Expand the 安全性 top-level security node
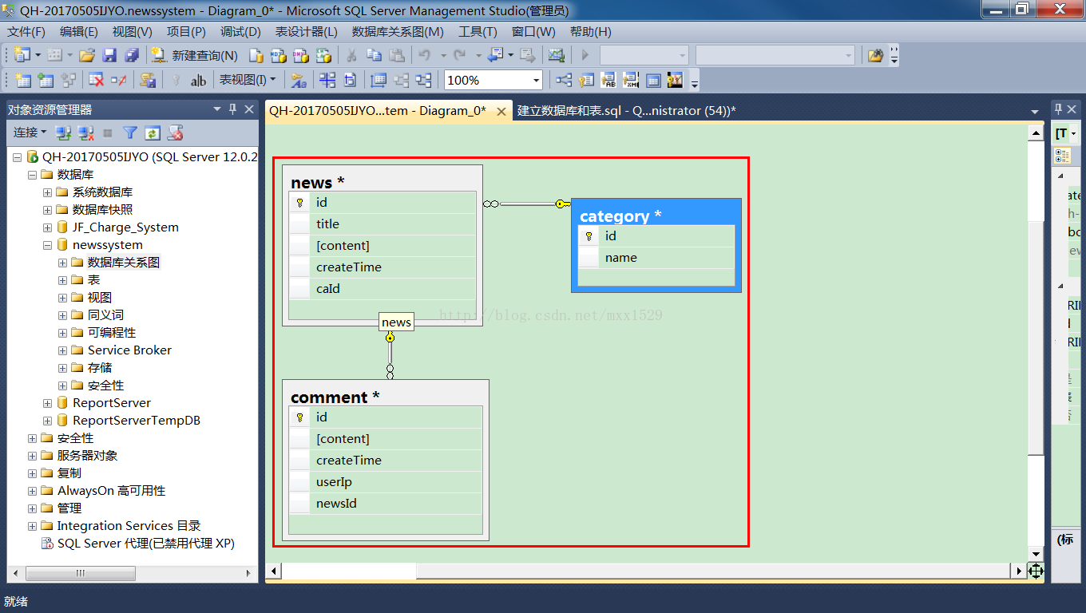 point(32,438)
